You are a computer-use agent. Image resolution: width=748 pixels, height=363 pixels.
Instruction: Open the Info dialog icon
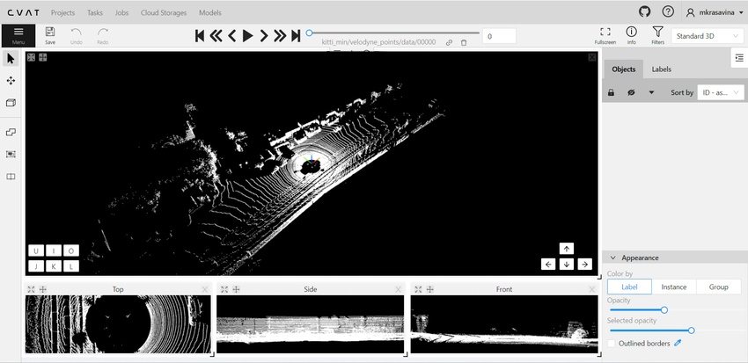pyautogui.click(x=631, y=35)
